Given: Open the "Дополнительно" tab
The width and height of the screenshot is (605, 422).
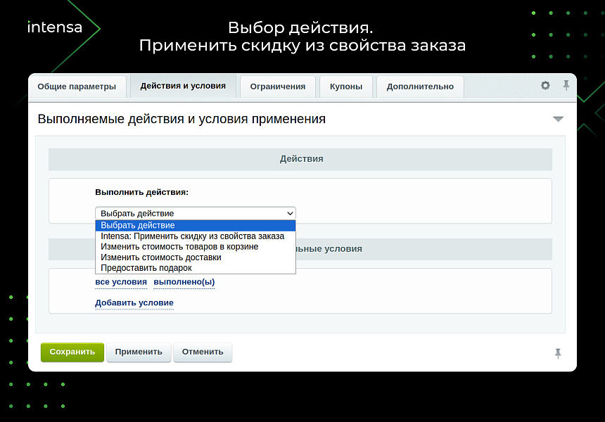Looking at the screenshot, I should tap(420, 86).
